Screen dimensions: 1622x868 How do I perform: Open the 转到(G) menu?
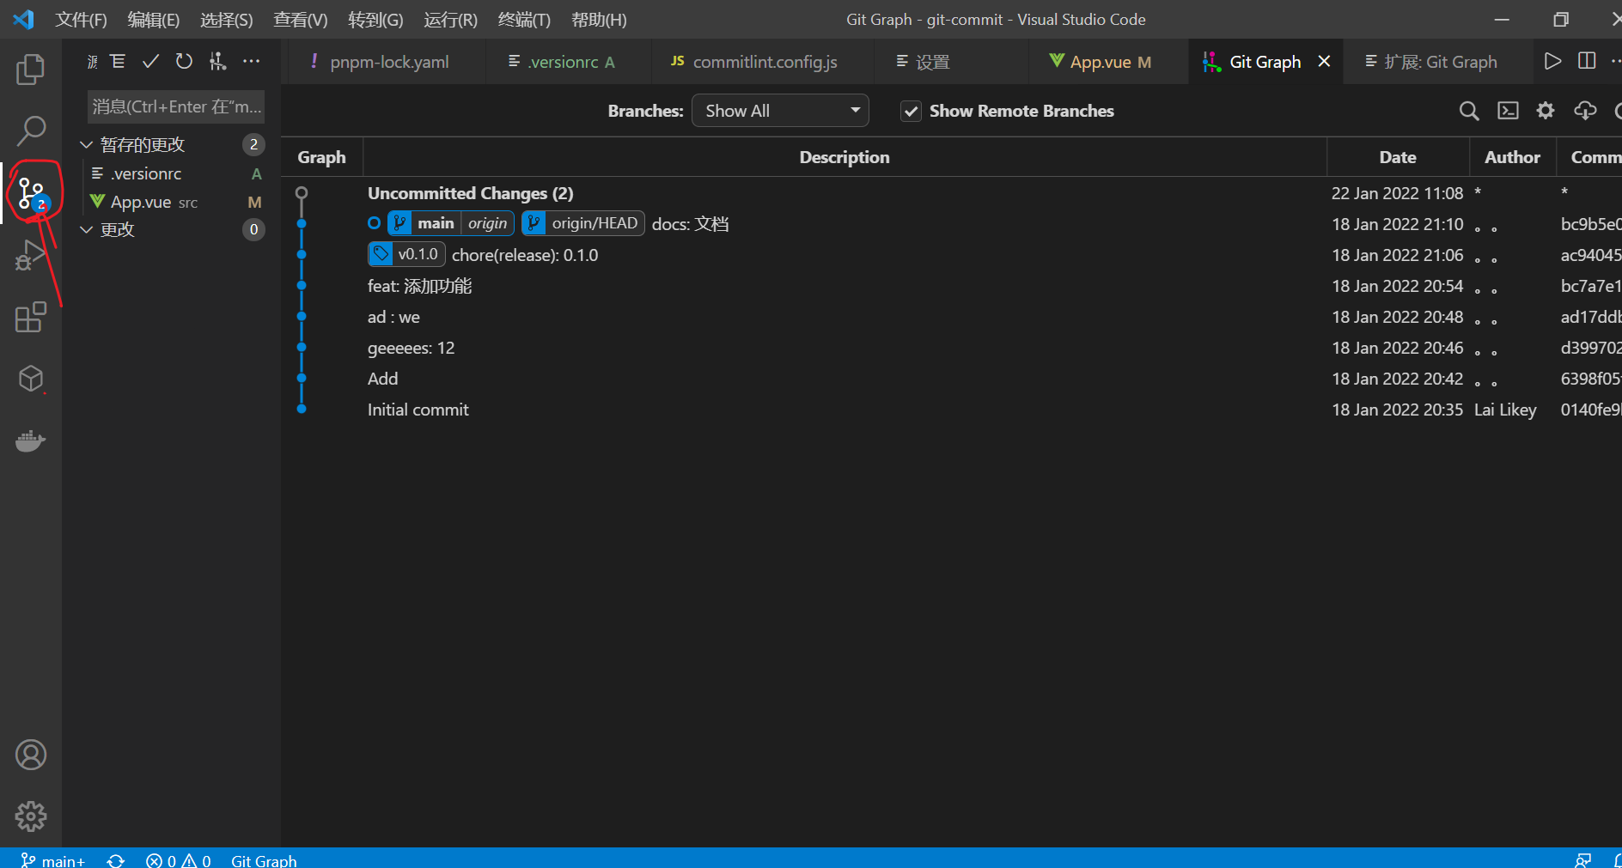[375, 20]
